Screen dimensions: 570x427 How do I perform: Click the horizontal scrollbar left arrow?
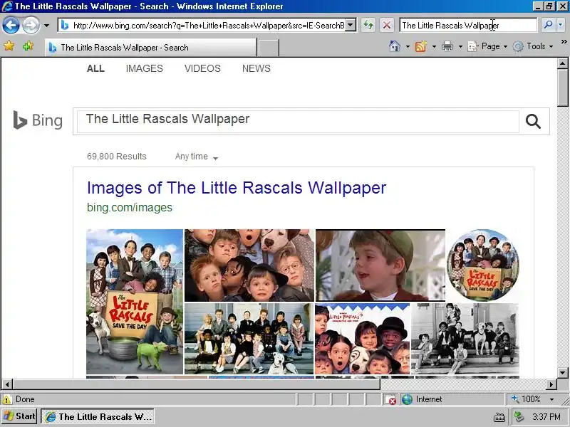(7, 384)
